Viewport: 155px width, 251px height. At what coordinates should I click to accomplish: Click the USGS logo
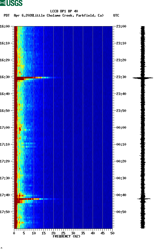(x=11, y=3)
